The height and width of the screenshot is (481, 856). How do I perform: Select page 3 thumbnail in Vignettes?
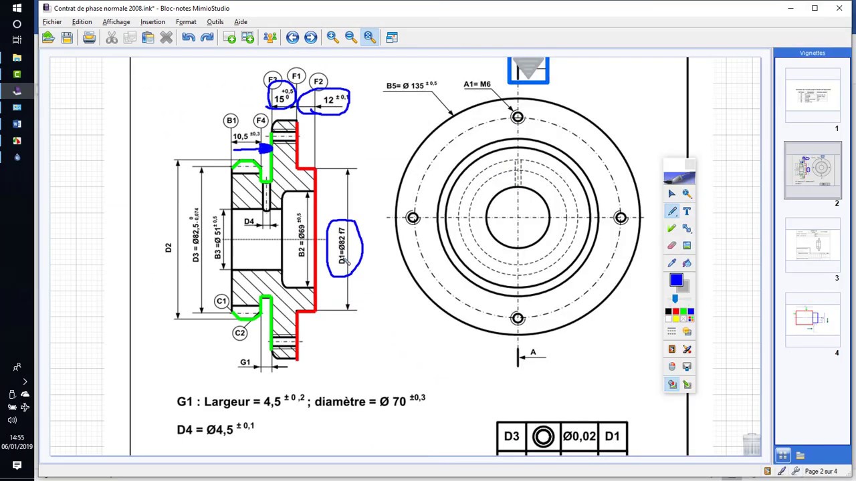pos(813,245)
